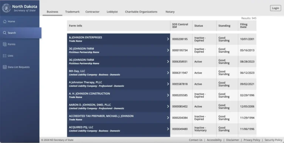The height and width of the screenshot is (143, 284).
Task: Open the ACQUIRED PSJ, LLC record
Action: [118, 129]
